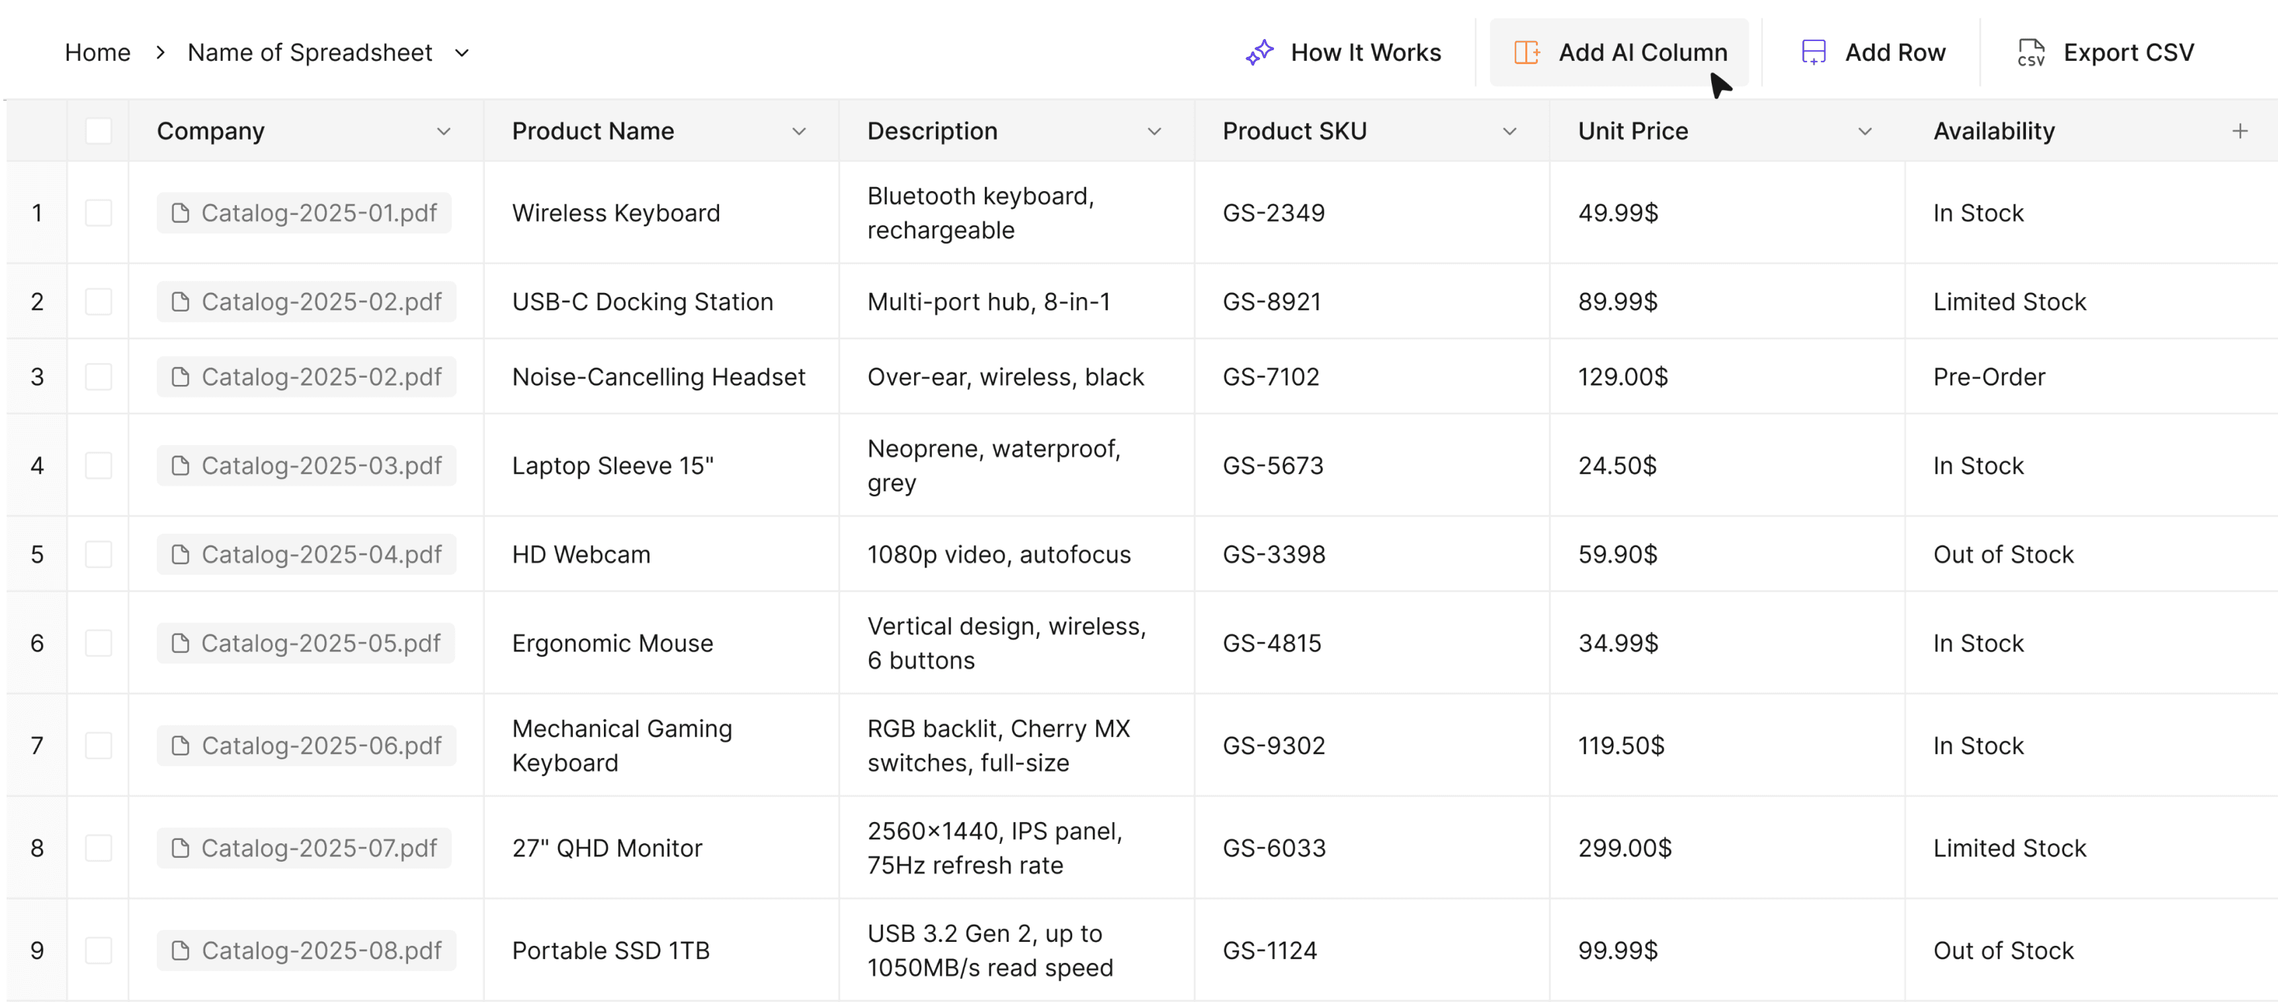
Task: Click the Name of Spreadsheet breadcrumb title
Action: coord(310,53)
